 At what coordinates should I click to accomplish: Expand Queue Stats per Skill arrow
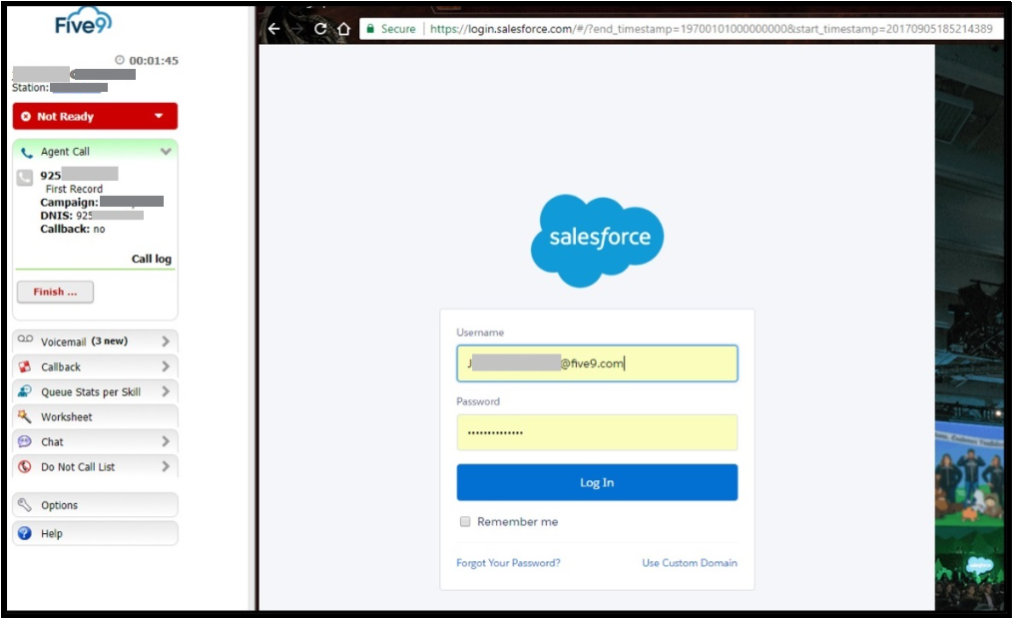tap(166, 391)
